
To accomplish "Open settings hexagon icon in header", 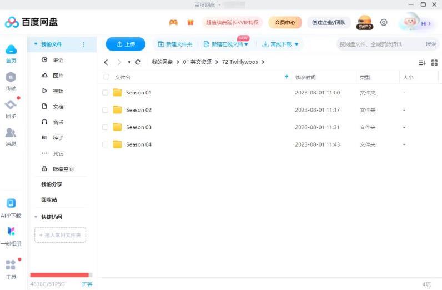I will pos(384,22).
